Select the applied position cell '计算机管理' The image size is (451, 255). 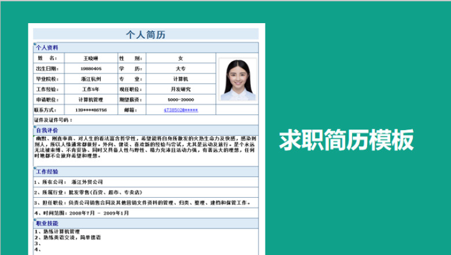(x=91, y=99)
